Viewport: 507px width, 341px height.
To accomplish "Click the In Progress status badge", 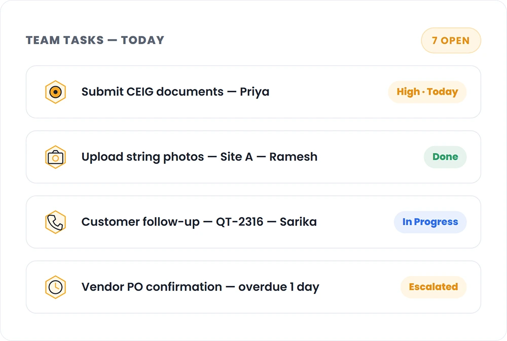I will coord(430,222).
